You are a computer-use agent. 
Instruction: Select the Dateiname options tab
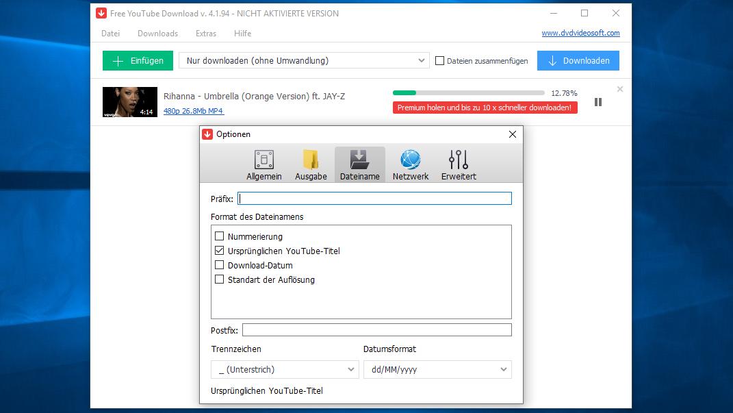pyautogui.click(x=359, y=164)
